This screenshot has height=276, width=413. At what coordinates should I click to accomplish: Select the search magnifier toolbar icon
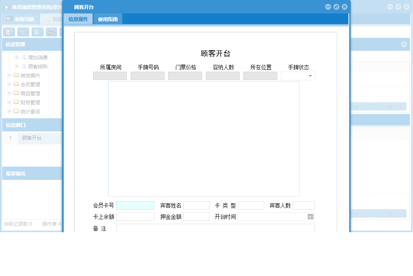pos(9,32)
